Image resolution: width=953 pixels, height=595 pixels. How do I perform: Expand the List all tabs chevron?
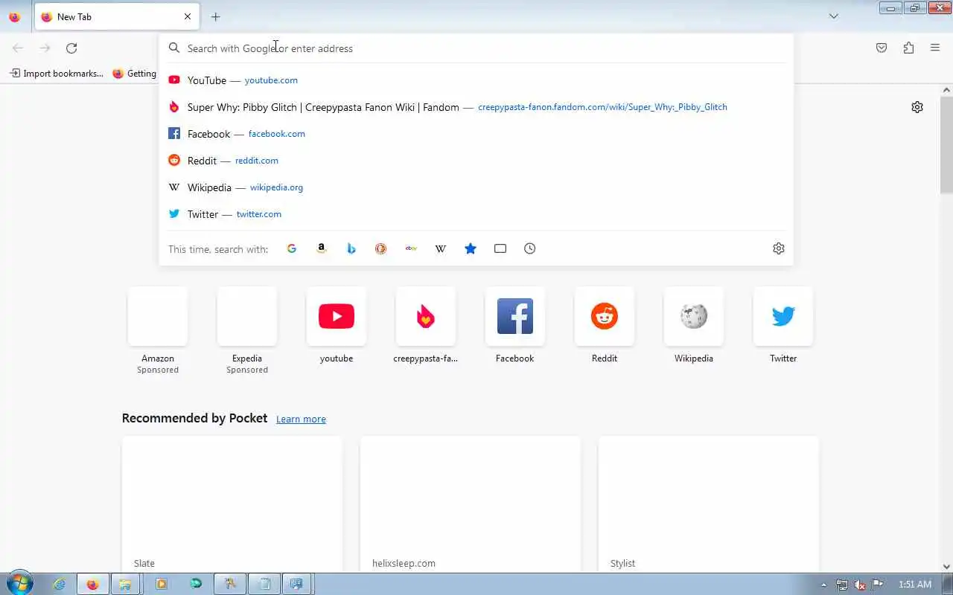click(834, 16)
